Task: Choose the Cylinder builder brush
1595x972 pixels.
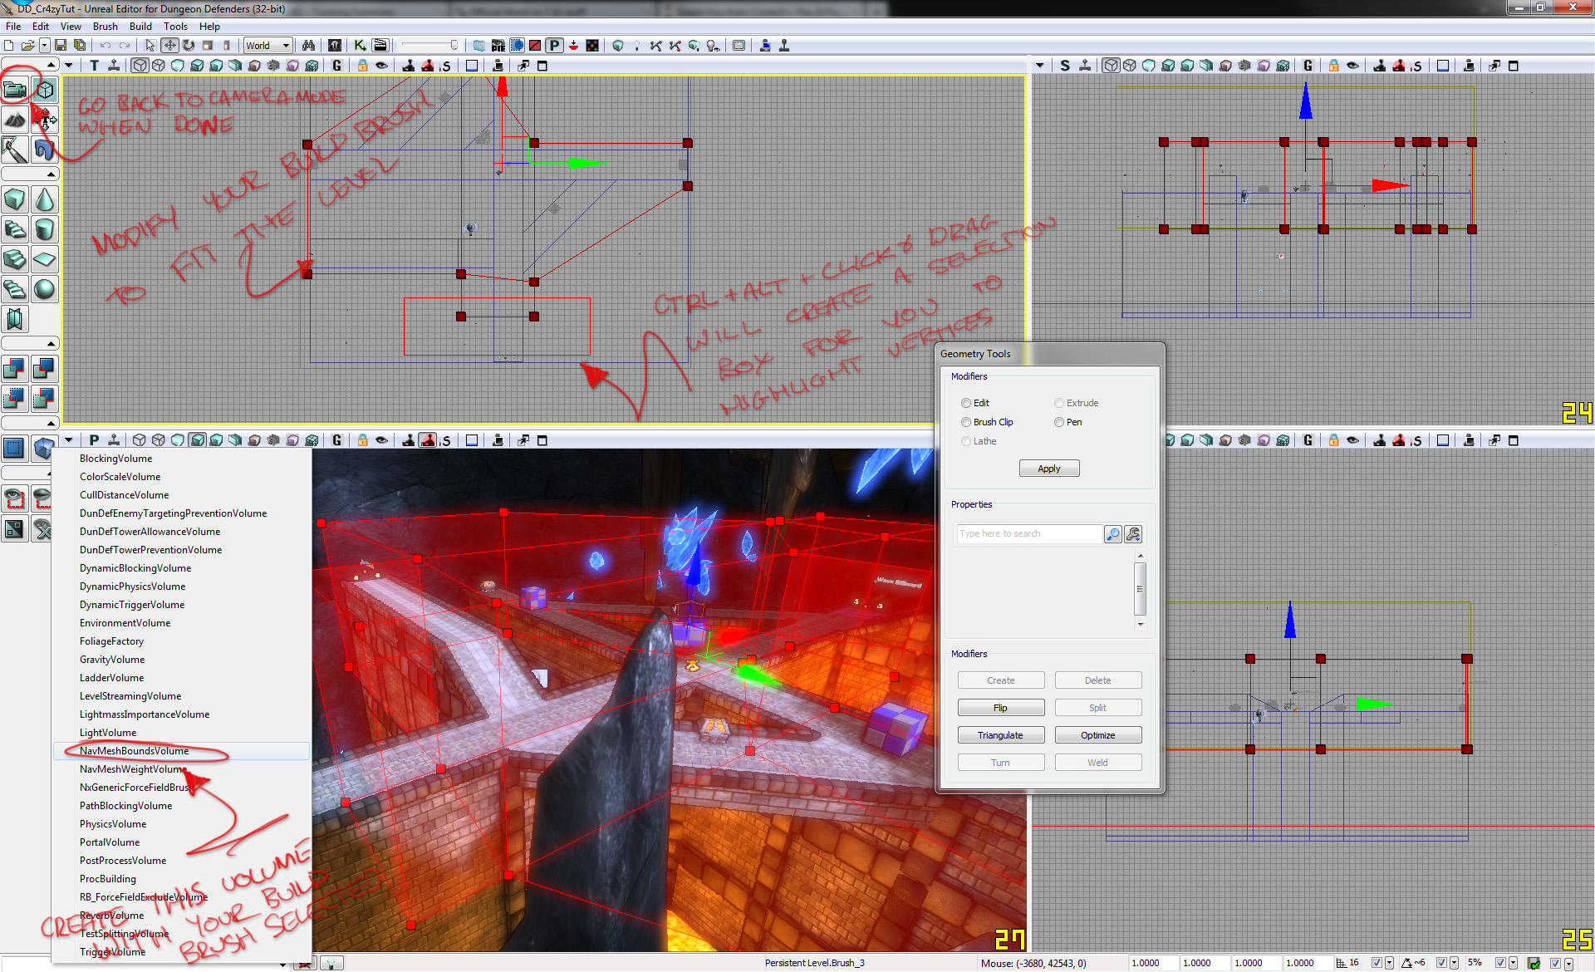Action: [x=45, y=229]
